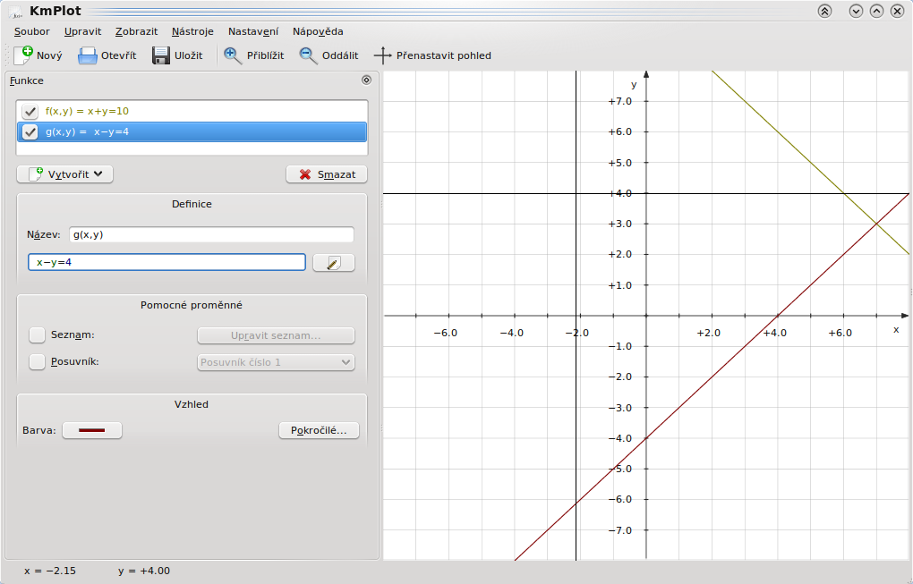Select the f(x,y) = x+y=10 list entry
913x584 pixels.
point(192,111)
